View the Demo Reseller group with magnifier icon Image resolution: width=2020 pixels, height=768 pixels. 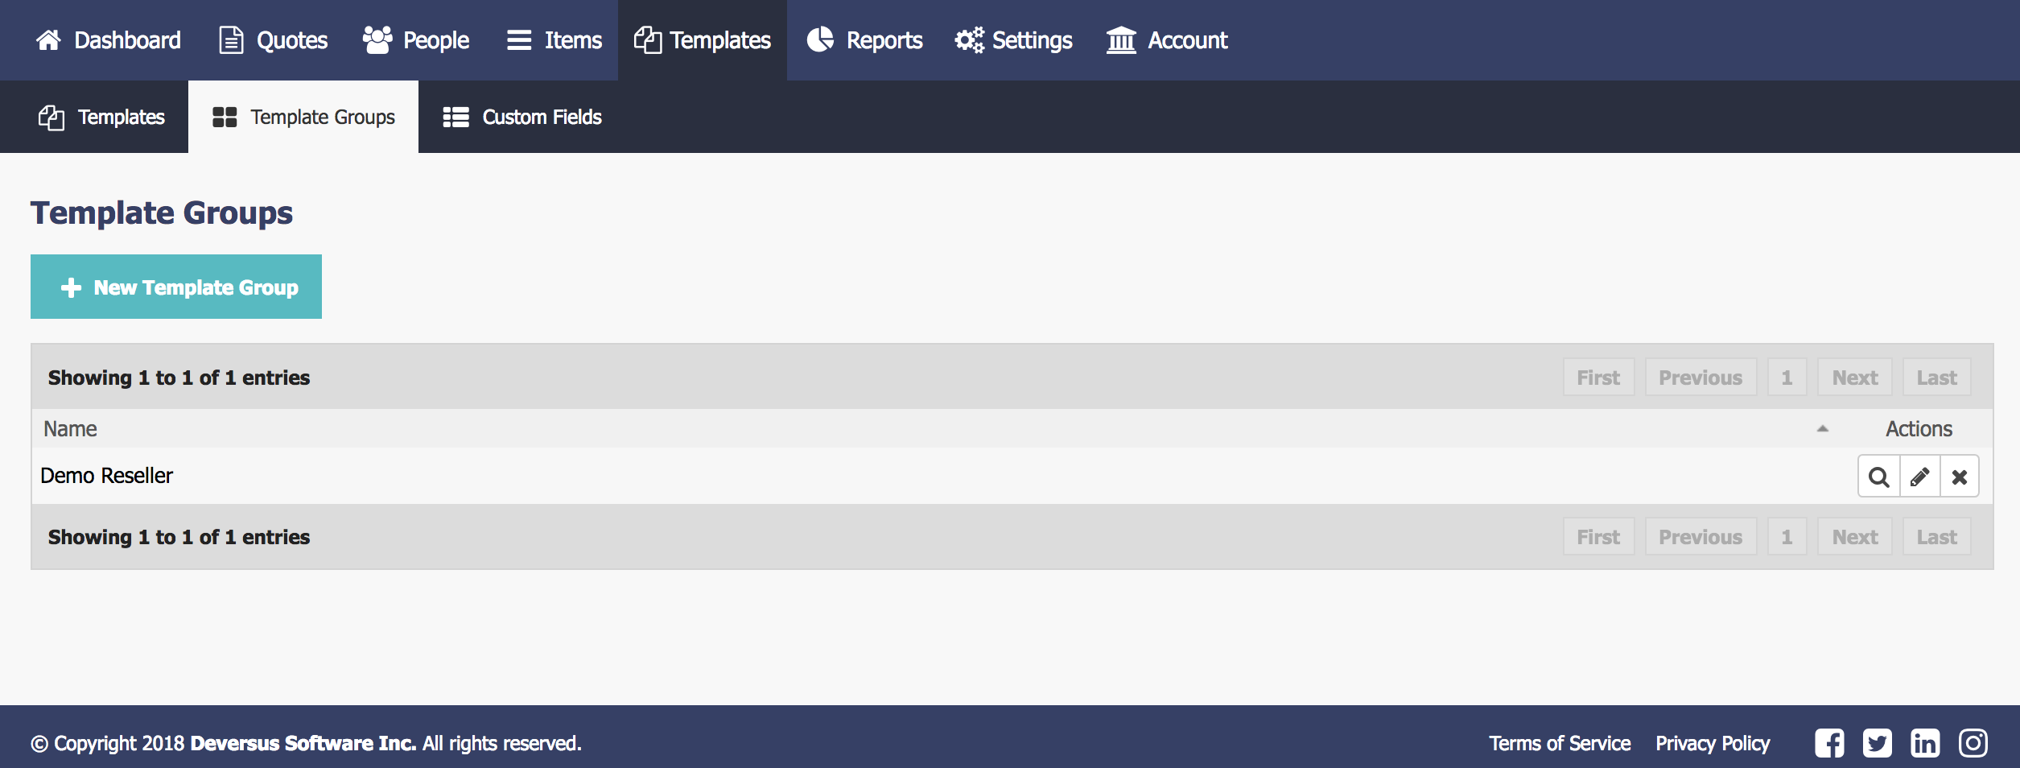(x=1878, y=477)
